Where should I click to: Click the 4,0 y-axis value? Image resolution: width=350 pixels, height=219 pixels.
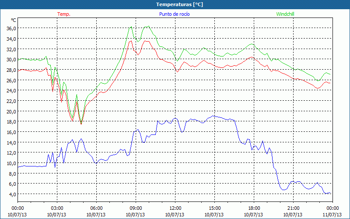(x=12, y=194)
